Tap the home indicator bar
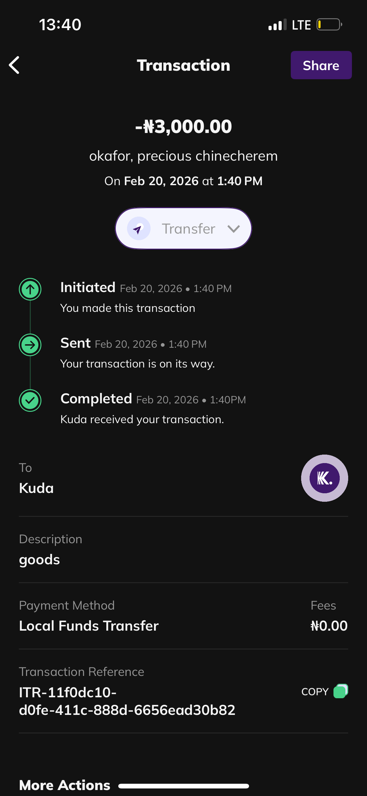The height and width of the screenshot is (796, 367). click(183, 786)
